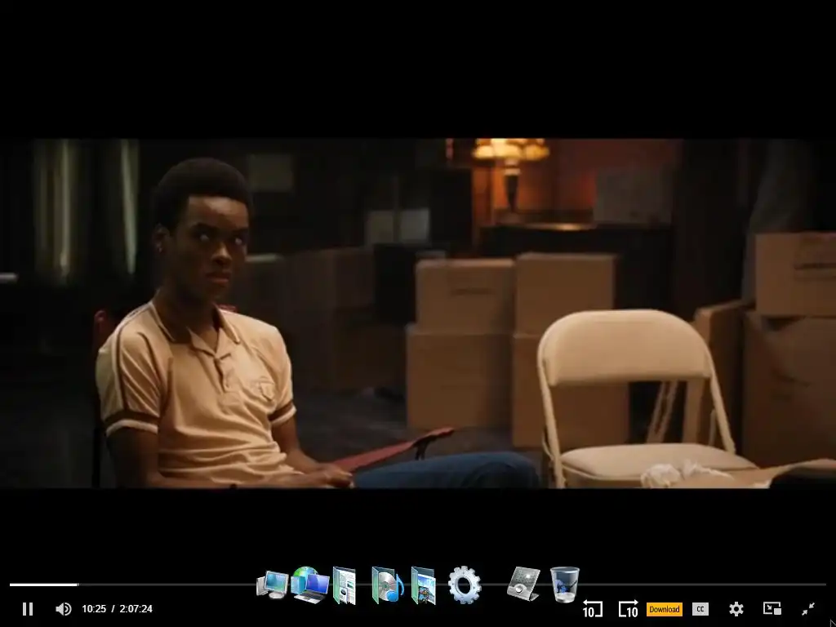Open the Computer dock icon

[x=273, y=585]
